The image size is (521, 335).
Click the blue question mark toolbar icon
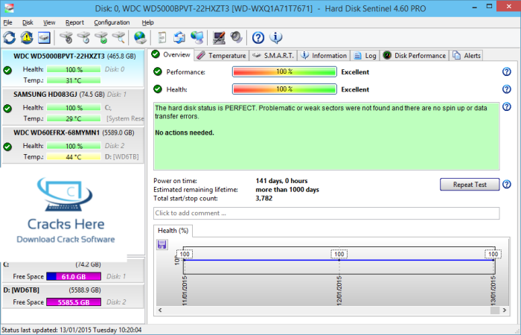[x=258, y=37]
